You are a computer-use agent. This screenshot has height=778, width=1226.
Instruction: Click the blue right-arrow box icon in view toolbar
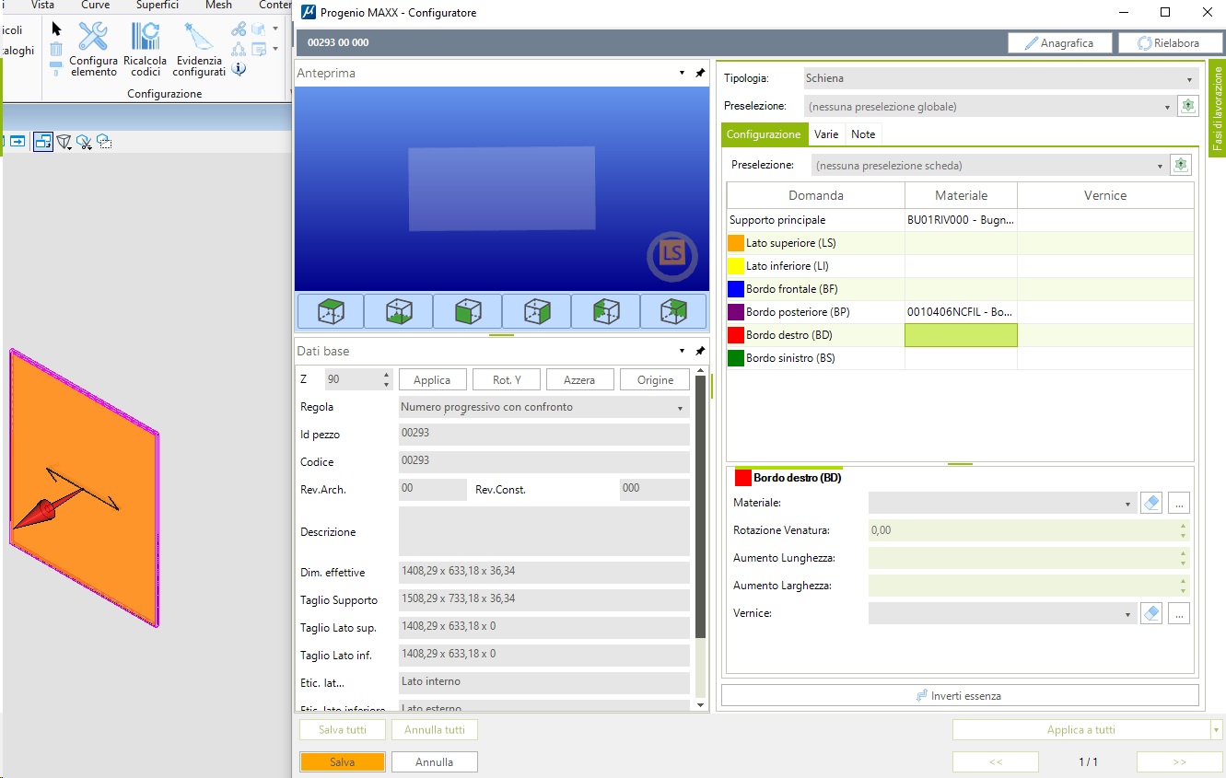click(x=17, y=142)
